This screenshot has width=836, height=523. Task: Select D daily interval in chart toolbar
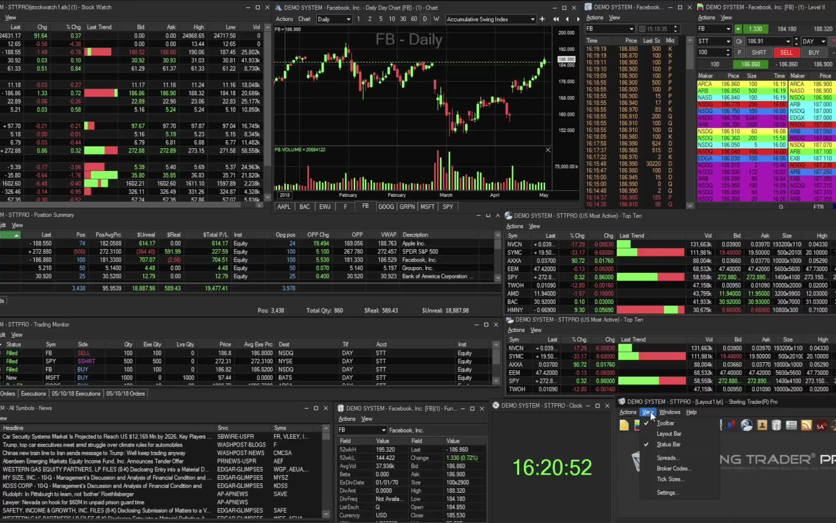click(425, 19)
